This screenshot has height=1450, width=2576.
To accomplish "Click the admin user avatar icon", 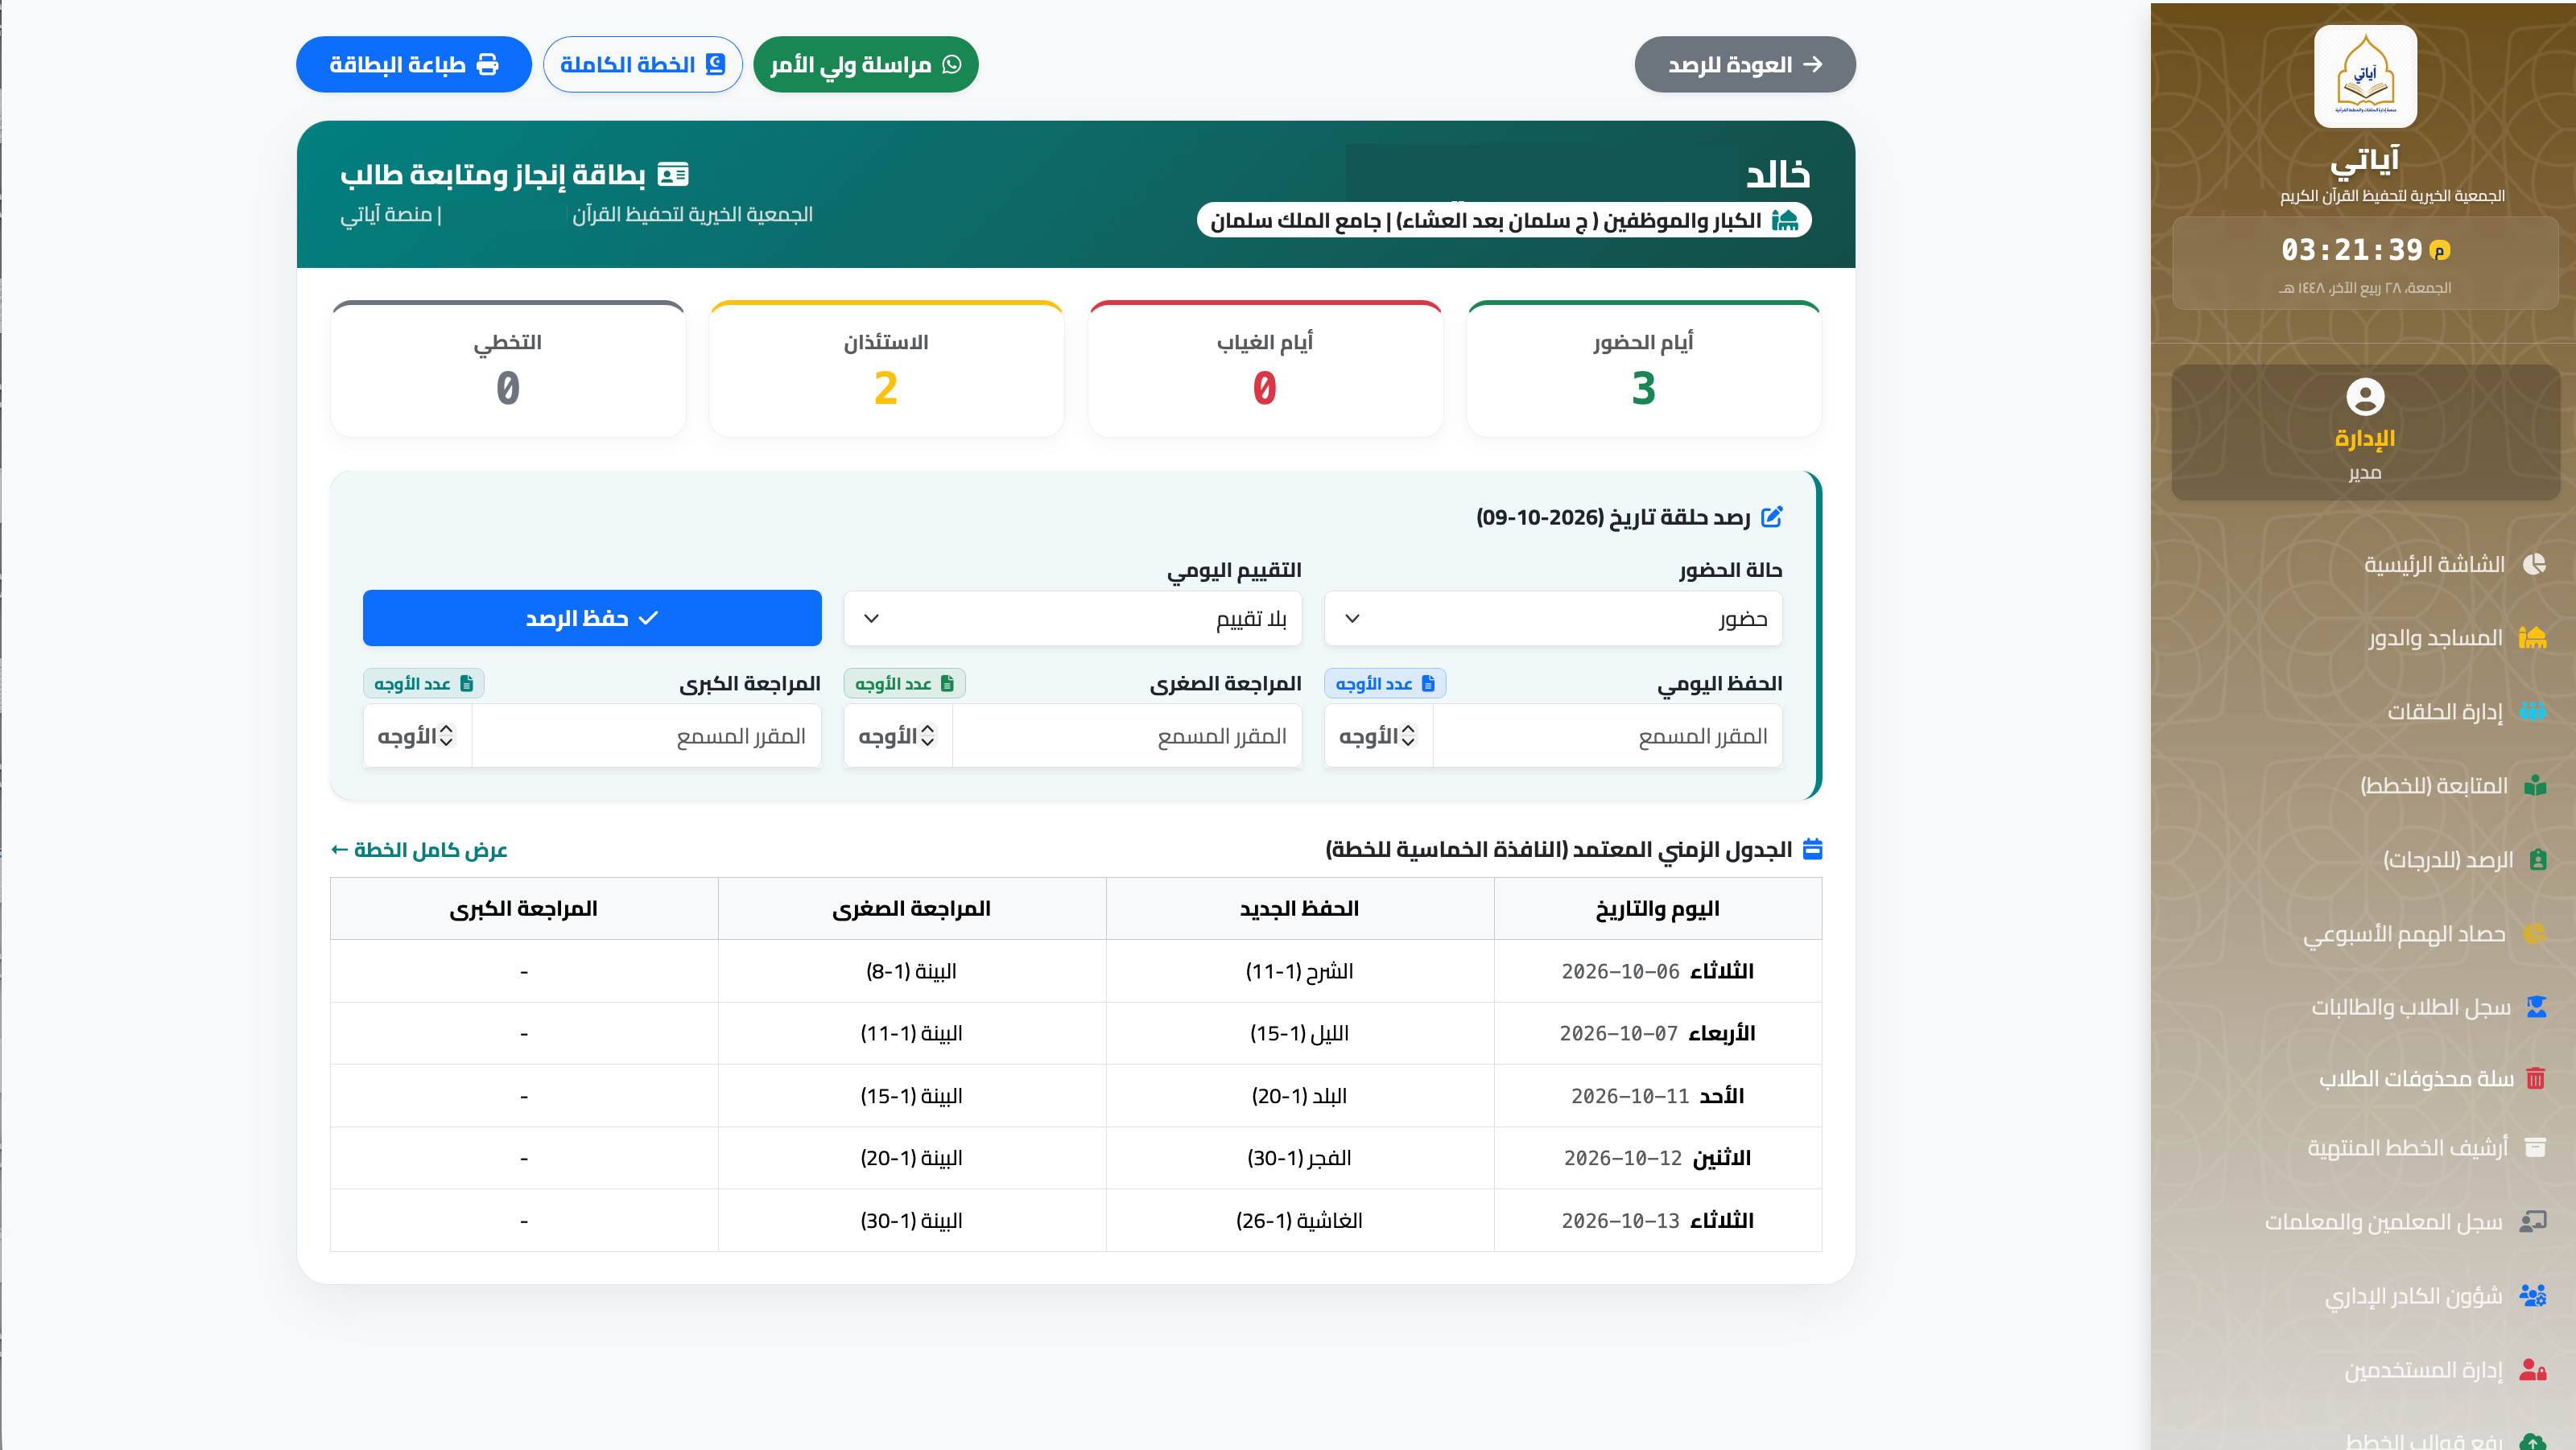I will [2365, 397].
